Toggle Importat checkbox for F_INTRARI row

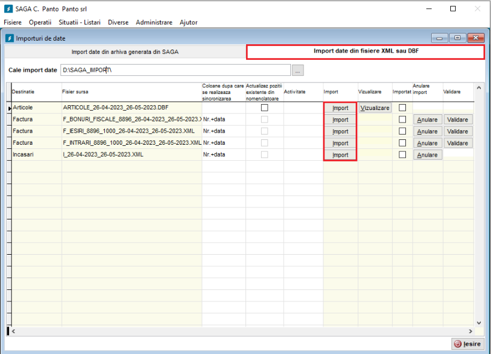[x=402, y=143]
